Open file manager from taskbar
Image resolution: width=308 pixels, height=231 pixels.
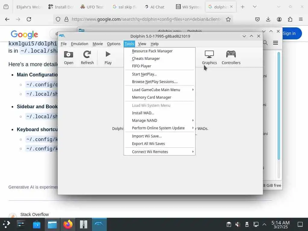(52, 224)
